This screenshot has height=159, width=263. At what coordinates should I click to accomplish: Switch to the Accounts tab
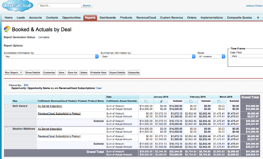point(35,17)
